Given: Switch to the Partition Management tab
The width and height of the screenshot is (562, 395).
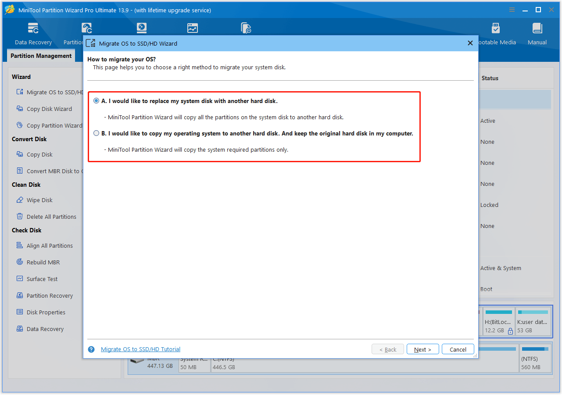Looking at the screenshot, I should (41, 56).
